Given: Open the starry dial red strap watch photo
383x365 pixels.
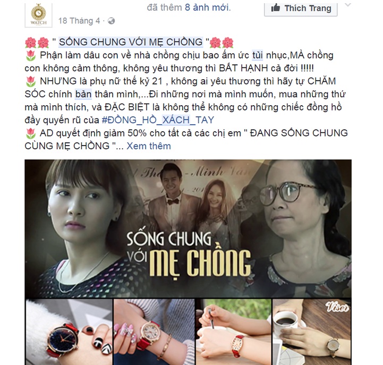Looking at the screenshot, I should pos(69,332).
